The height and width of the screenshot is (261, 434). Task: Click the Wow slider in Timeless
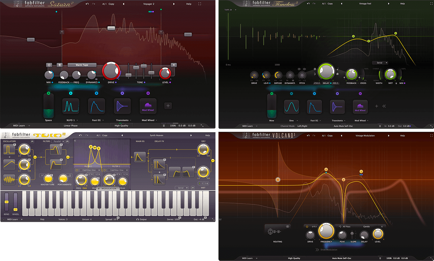point(271,106)
